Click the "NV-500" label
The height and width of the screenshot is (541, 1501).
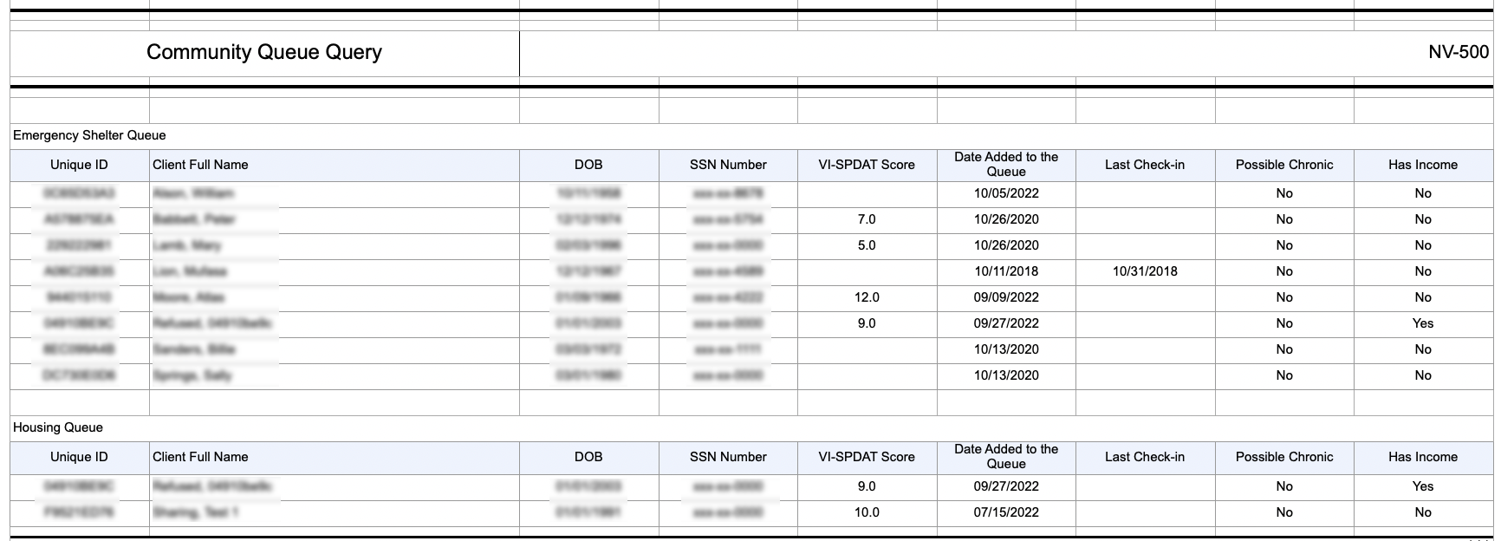1459,52
